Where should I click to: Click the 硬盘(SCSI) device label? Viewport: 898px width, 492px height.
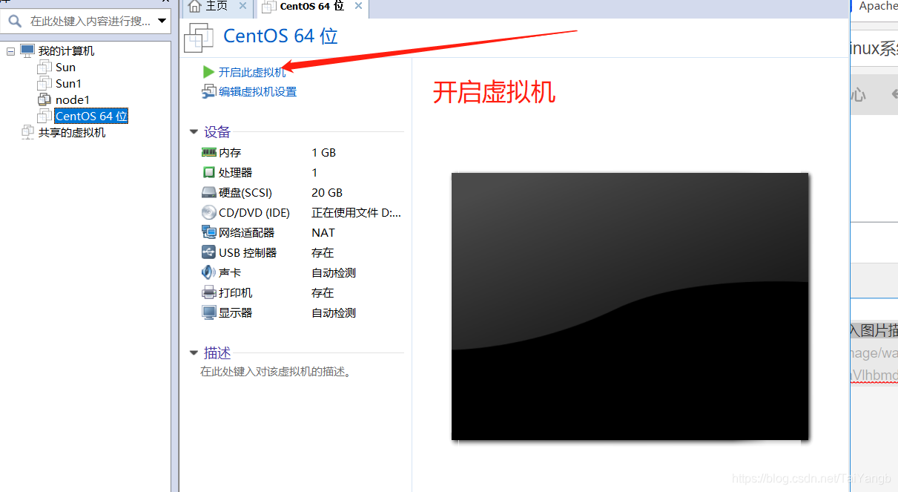(x=245, y=192)
